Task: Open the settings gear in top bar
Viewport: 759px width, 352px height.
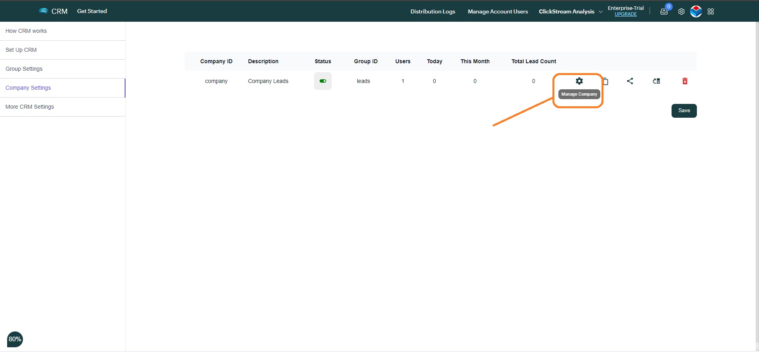Action: coord(681,11)
